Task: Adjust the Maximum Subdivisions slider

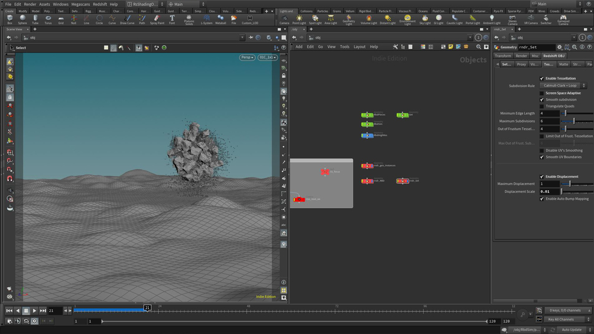Action: point(574,121)
